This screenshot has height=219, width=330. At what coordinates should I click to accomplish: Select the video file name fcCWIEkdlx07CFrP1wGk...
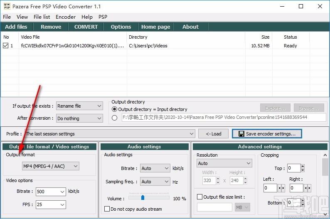(x=72, y=46)
